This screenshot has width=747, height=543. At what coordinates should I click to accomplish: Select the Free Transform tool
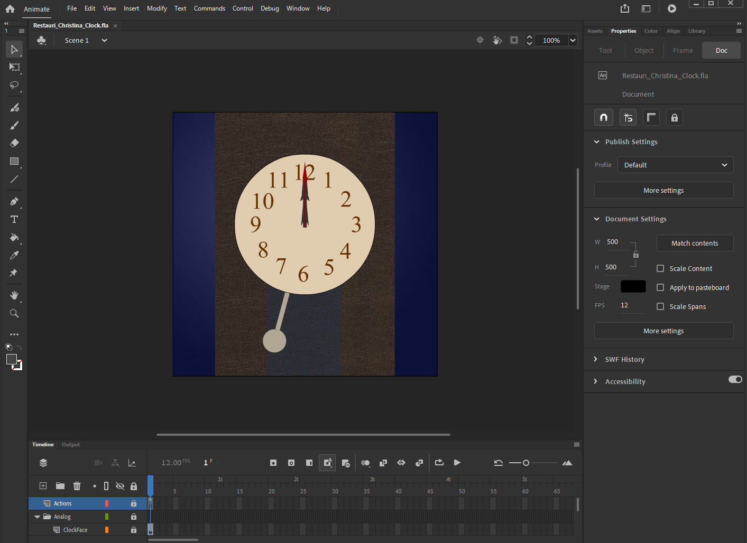[14, 67]
